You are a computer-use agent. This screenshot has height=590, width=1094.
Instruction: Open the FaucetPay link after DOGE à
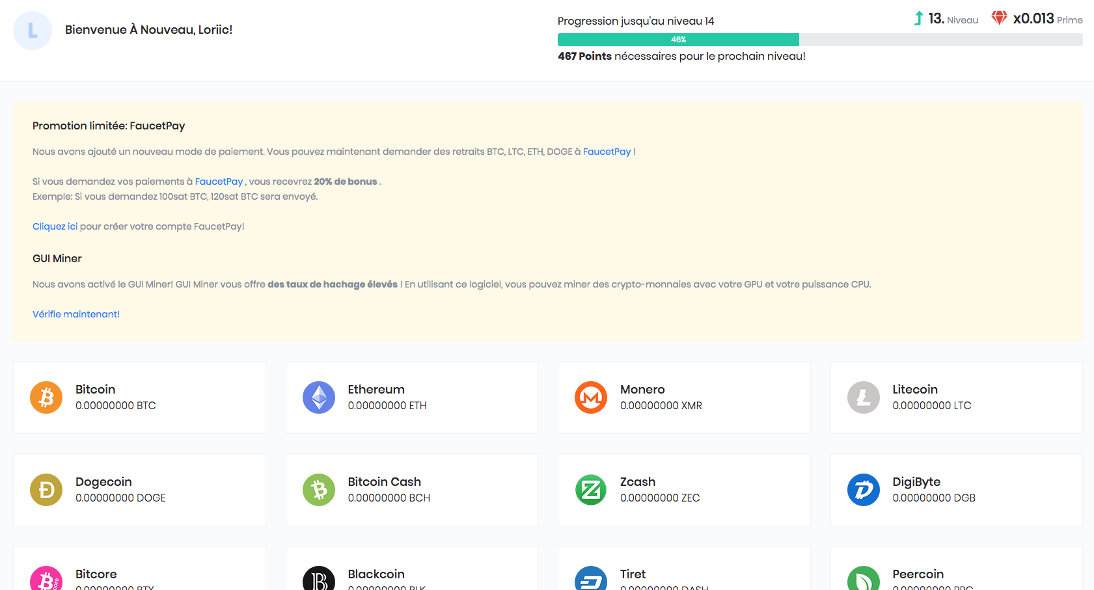tap(607, 152)
